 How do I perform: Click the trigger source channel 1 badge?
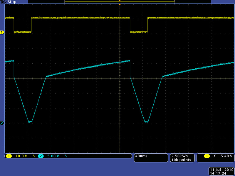tap(207, 156)
